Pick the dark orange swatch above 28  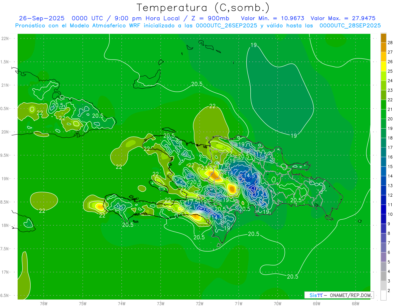[383, 38]
